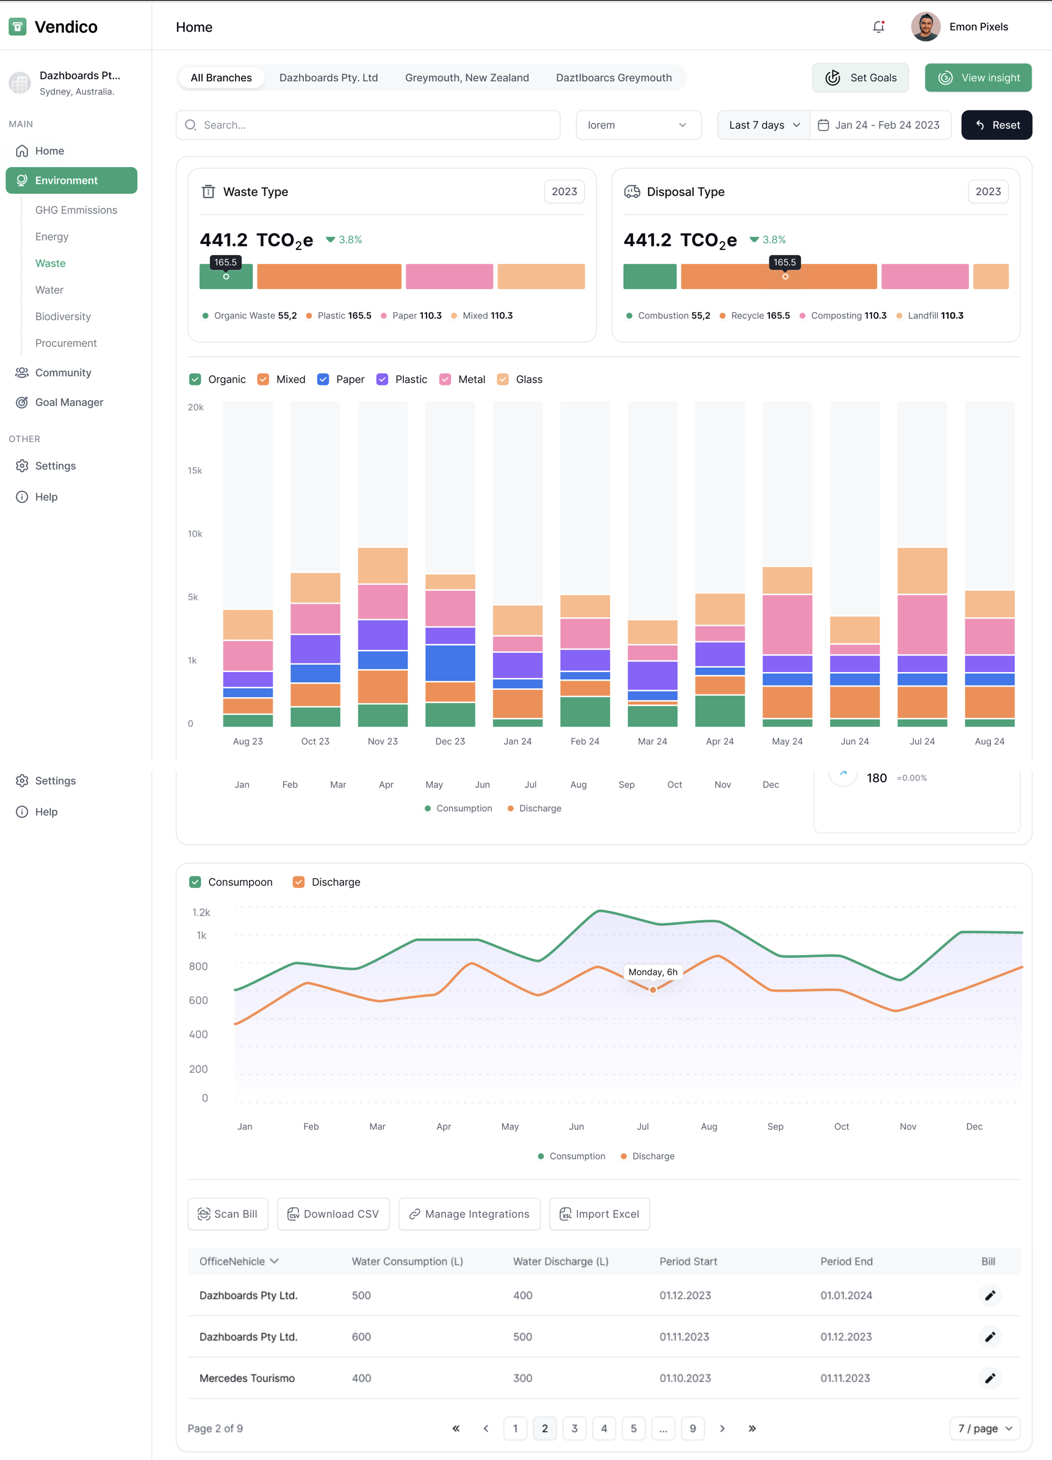The image size is (1052, 1460).
Task: Click edit pencil for Mercedes Tourismo row
Action: coord(990,1378)
